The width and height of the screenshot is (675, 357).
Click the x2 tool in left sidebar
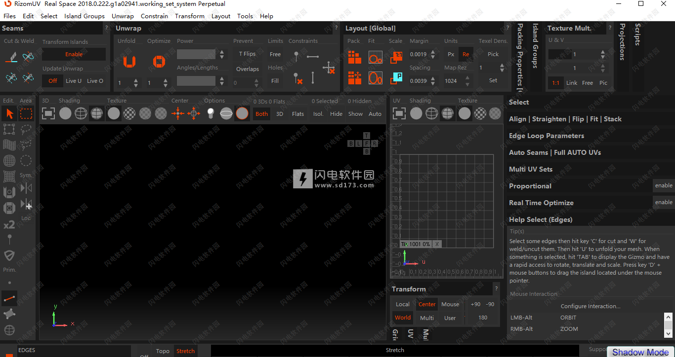pos(9,225)
